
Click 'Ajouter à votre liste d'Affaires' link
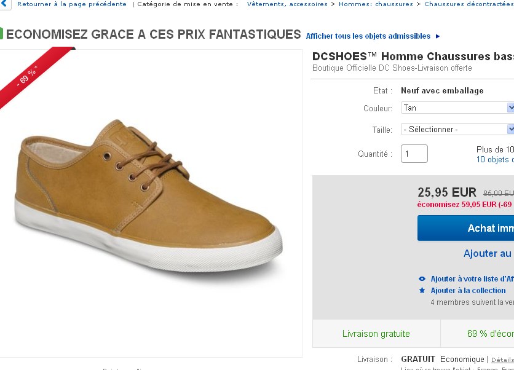point(472,279)
